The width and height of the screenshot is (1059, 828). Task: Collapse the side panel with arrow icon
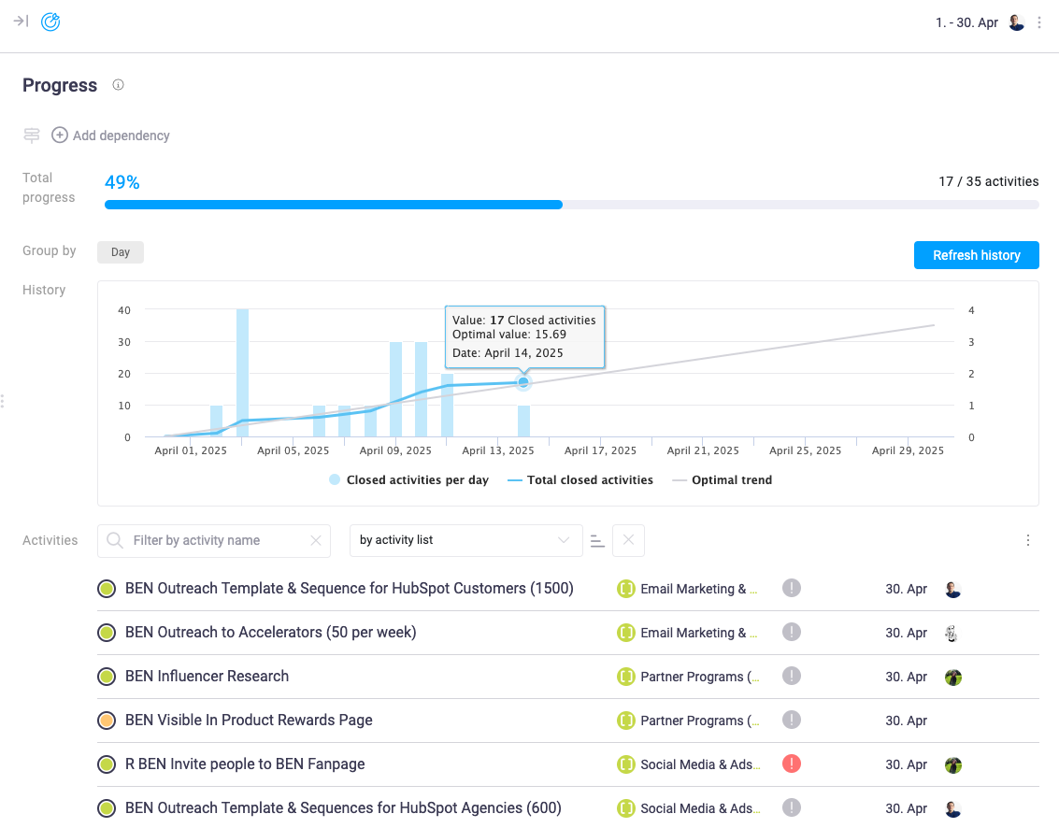tap(21, 21)
